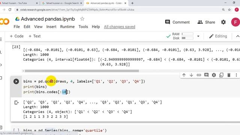
Task: Open the RAM and Disk connection dropdown
Action: pyautogui.click(x=198, y=36)
